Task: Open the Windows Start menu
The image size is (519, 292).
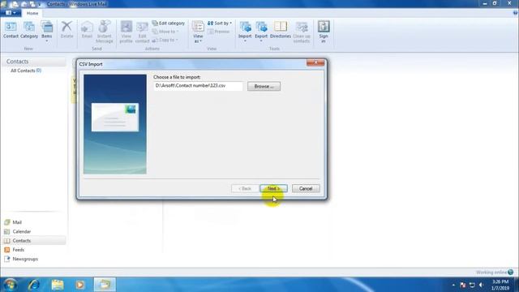Action: point(11,285)
